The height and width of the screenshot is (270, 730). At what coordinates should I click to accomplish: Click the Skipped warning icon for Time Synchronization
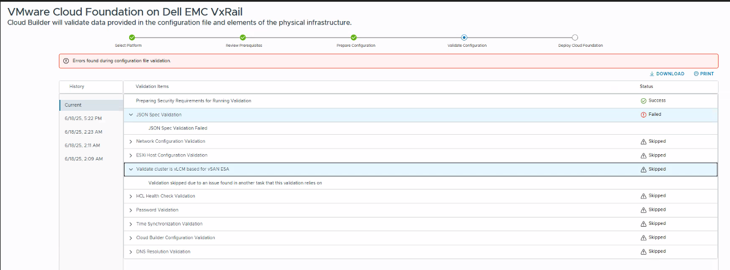[644, 224]
